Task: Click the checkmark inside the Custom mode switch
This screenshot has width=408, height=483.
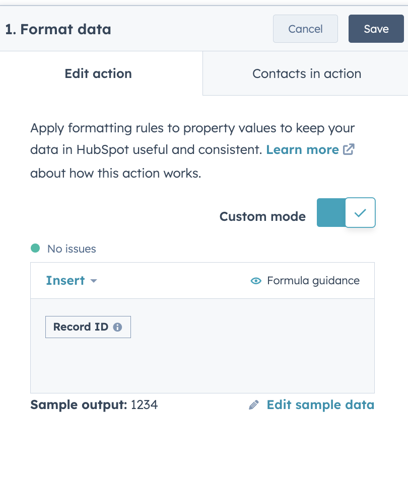Action: click(360, 213)
